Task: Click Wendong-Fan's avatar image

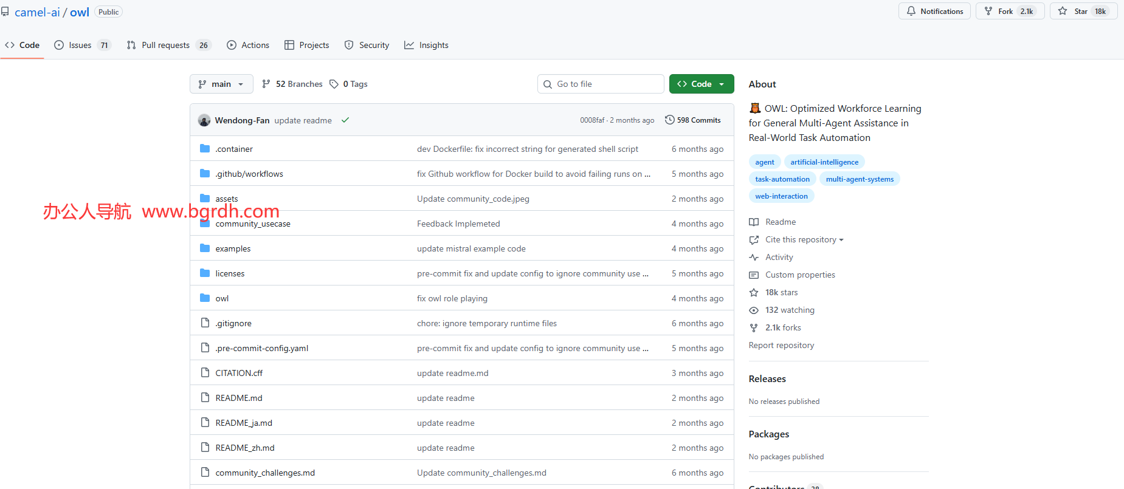Action: pyautogui.click(x=204, y=120)
